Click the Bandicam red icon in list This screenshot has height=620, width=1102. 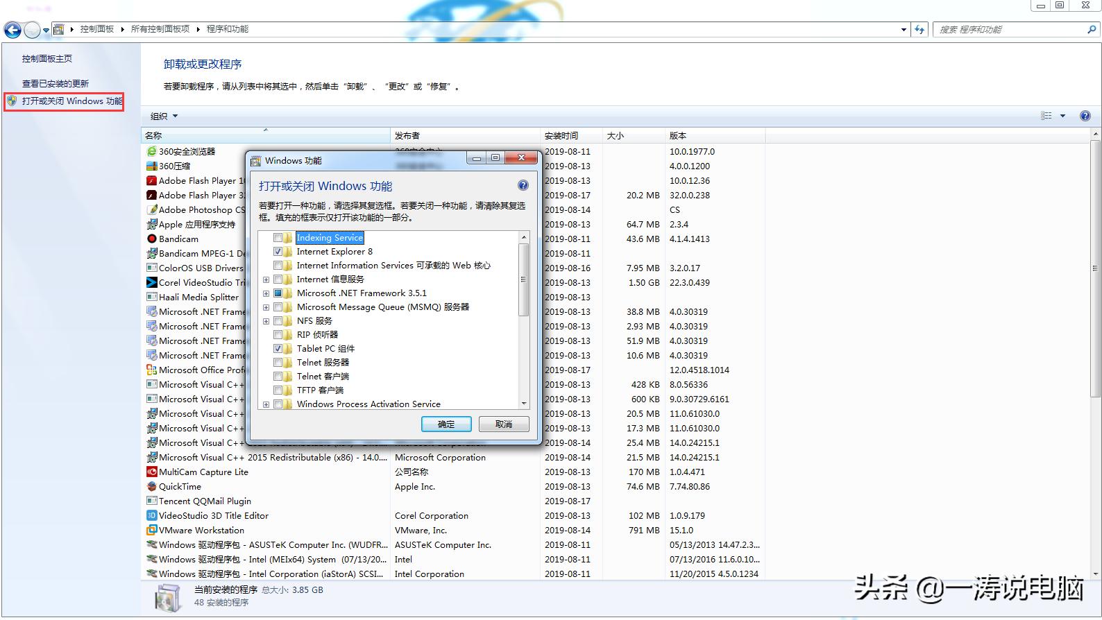(151, 239)
